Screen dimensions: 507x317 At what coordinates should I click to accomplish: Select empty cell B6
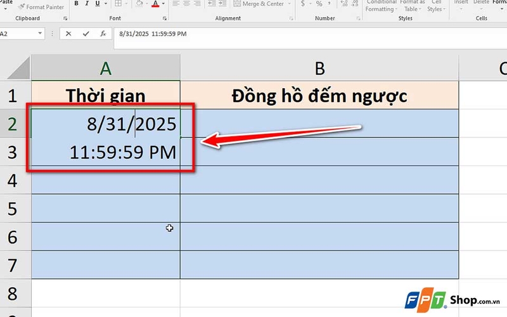pyautogui.click(x=319, y=236)
